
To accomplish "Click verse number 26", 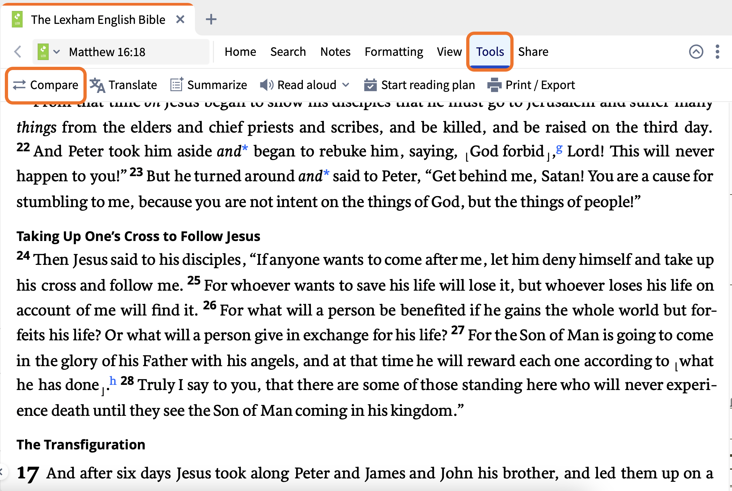I will pos(210,306).
